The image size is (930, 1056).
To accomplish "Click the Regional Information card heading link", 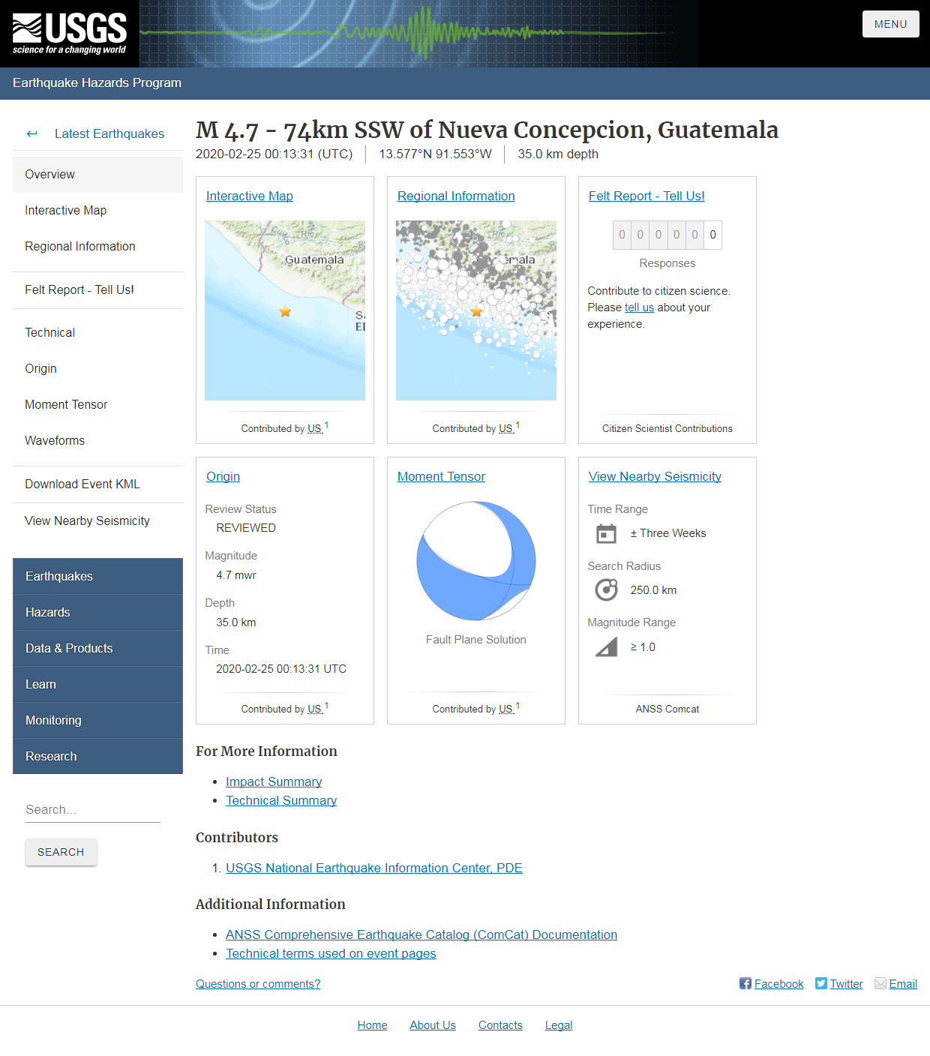I will pos(456,196).
